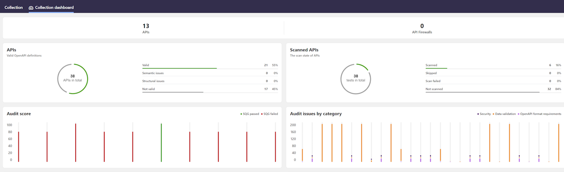Click the orange Data validation legend dot
Viewport: 564px width, 172px height.
point(494,114)
